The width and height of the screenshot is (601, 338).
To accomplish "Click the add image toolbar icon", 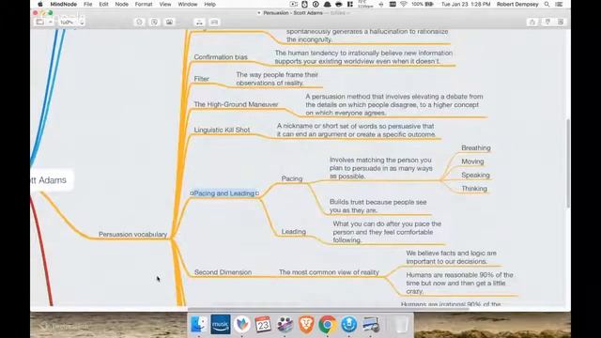I will [169, 23].
